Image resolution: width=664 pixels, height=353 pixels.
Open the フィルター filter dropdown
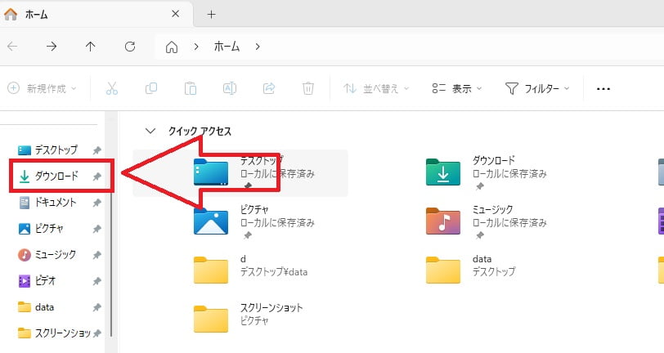[537, 88]
